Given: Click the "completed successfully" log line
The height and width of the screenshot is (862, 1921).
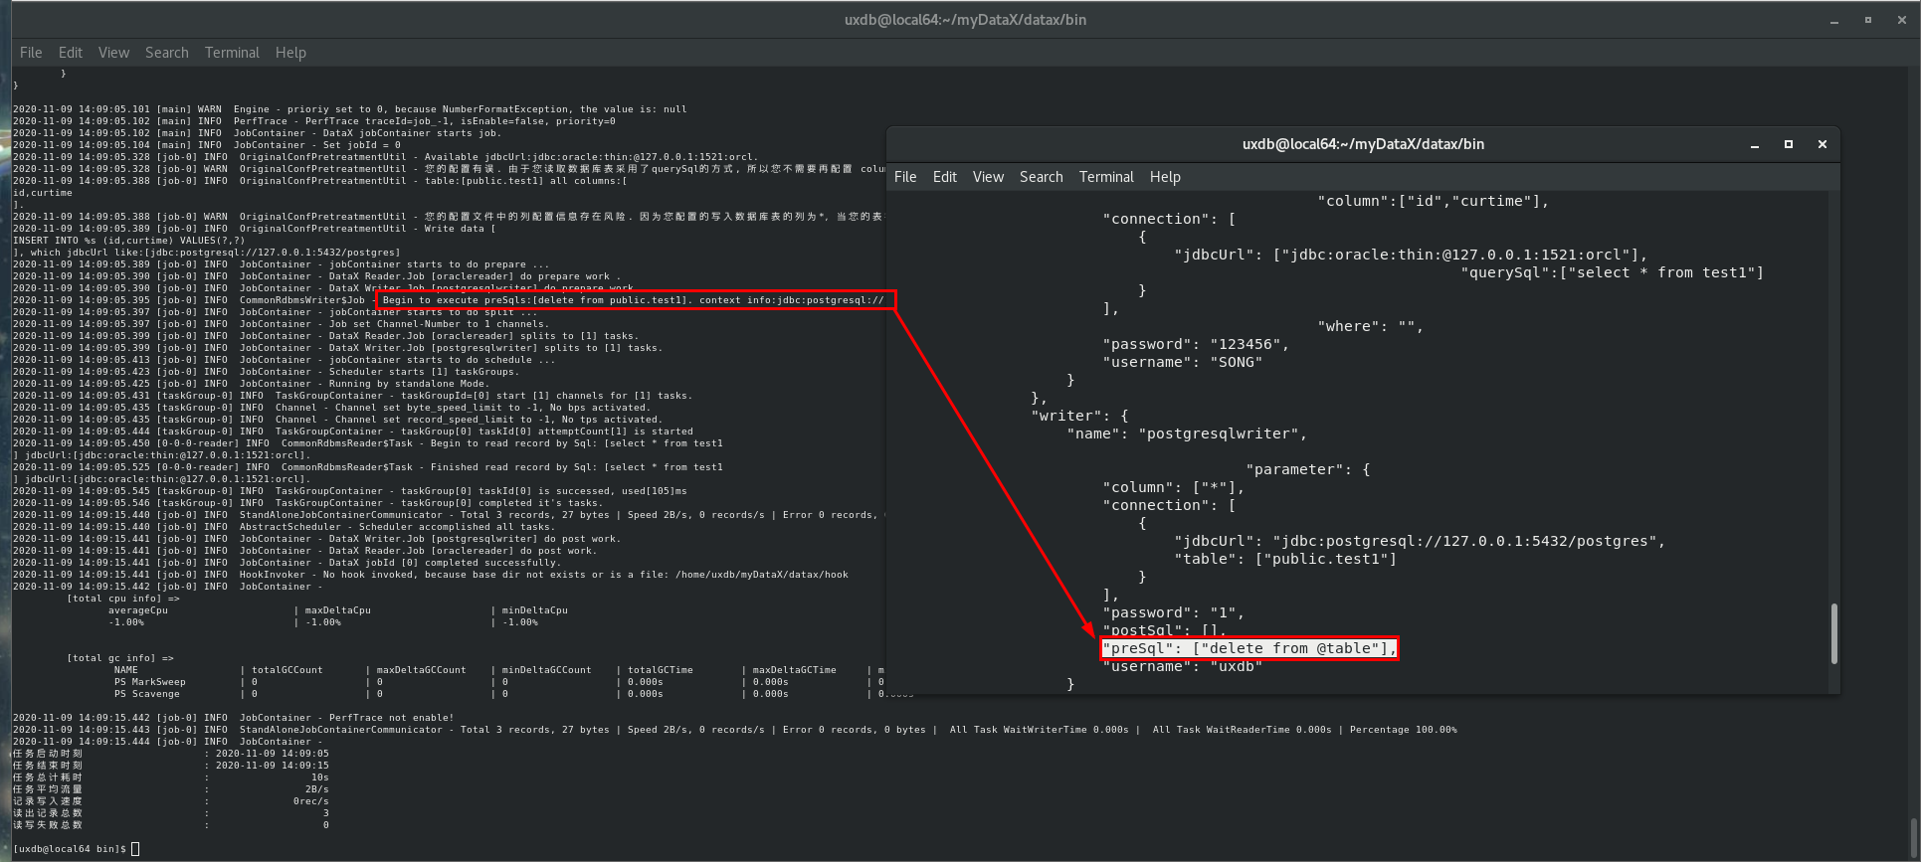Looking at the screenshot, I should [x=287, y=563].
